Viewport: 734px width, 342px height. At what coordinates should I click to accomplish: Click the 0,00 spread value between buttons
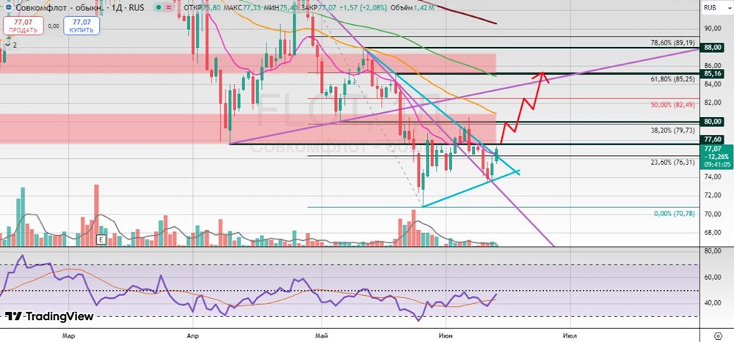(x=54, y=26)
